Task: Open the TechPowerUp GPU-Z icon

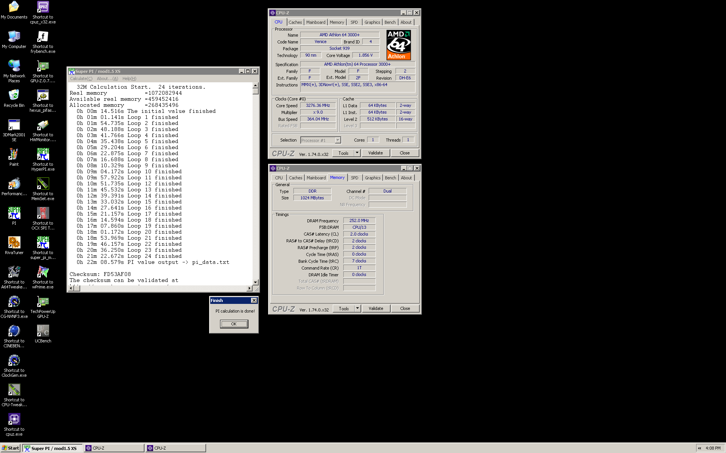Action: [x=43, y=307]
